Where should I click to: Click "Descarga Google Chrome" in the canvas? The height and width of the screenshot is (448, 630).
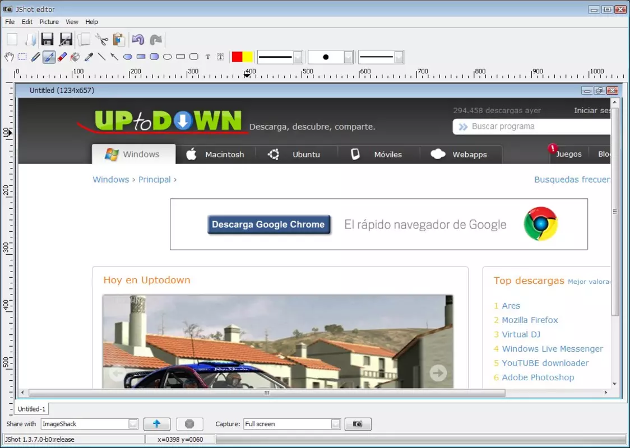(x=268, y=225)
